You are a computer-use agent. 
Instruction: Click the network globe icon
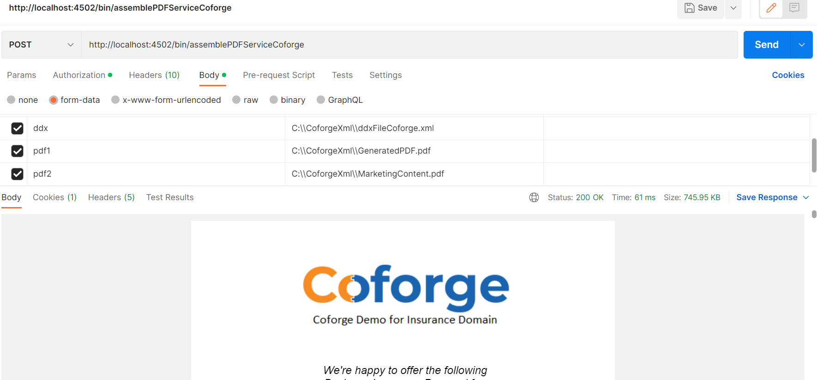click(x=534, y=197)
